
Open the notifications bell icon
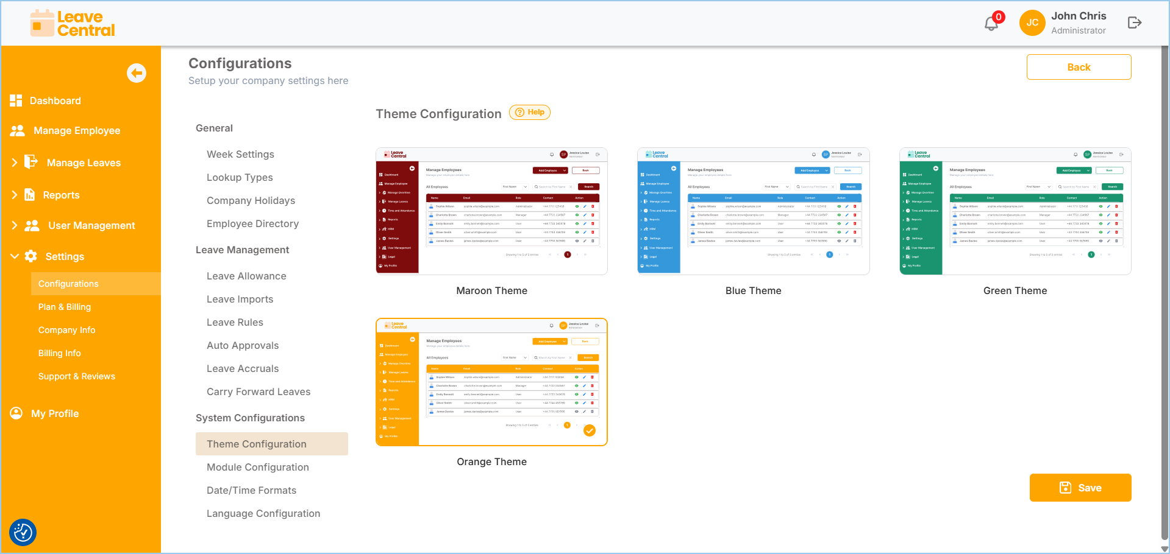(x=991, y=23)
